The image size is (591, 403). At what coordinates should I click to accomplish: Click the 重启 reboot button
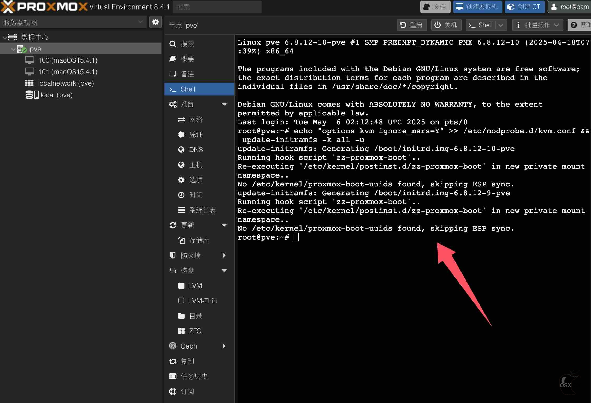coord(412,25)
